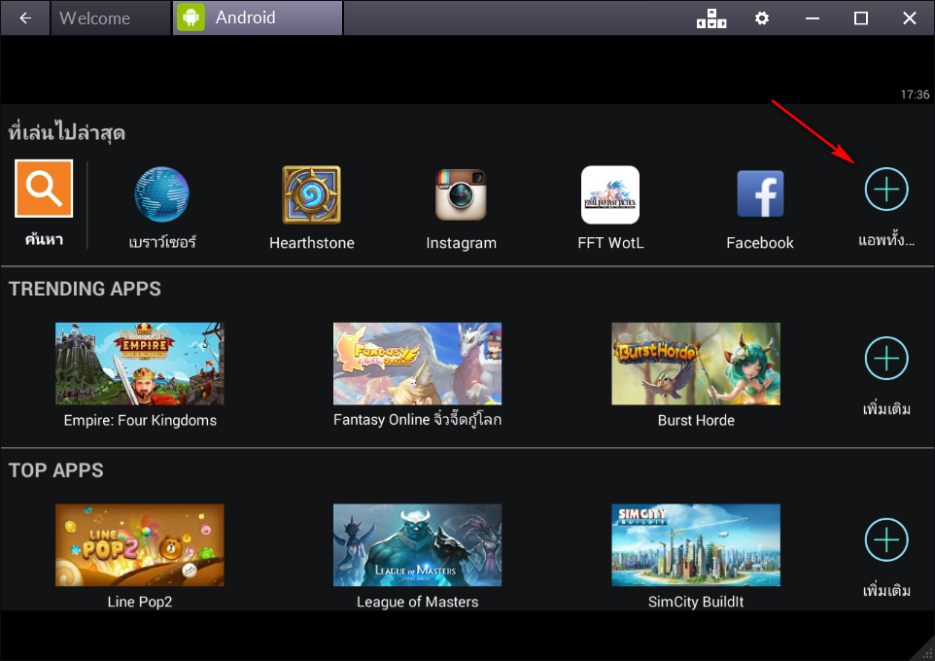Maximize the BlueStacks window
Image resolution: width=935 pixels, height=661 pixels.
(860, 18)
